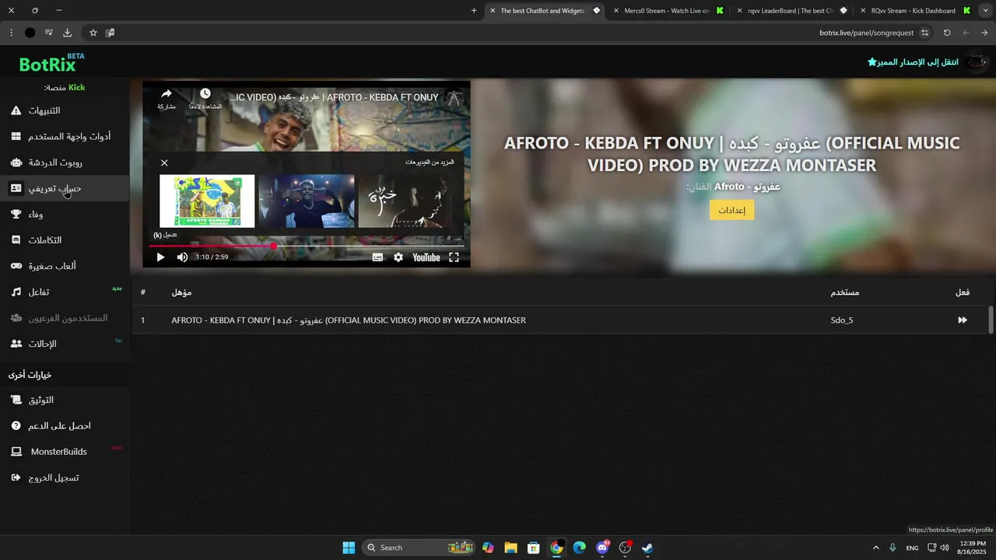
Task: Play the video in YouTube player
Action: (x=160, y=257)
